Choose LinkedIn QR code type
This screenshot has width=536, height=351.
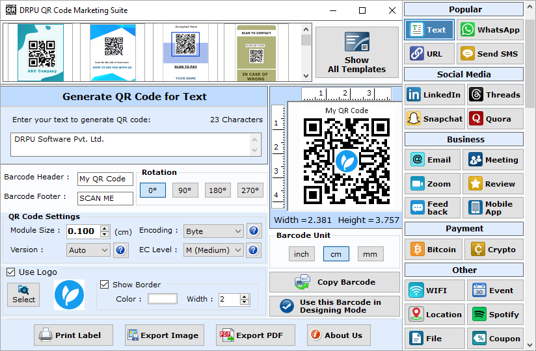click(435, 95)
